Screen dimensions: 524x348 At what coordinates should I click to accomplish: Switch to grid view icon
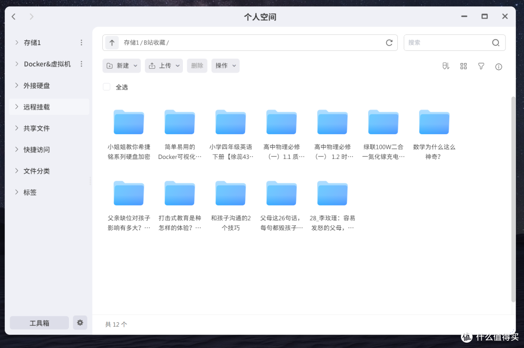tap(463, 66)
